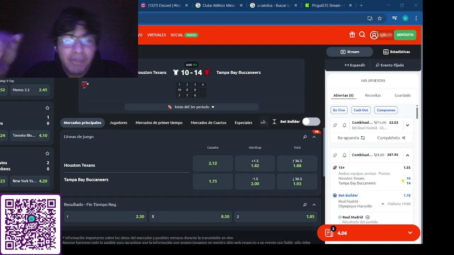Open the search magnifier in header
The height and width of the screenshot is (255, 454).
pyautogui.click(x=362, y=35)
